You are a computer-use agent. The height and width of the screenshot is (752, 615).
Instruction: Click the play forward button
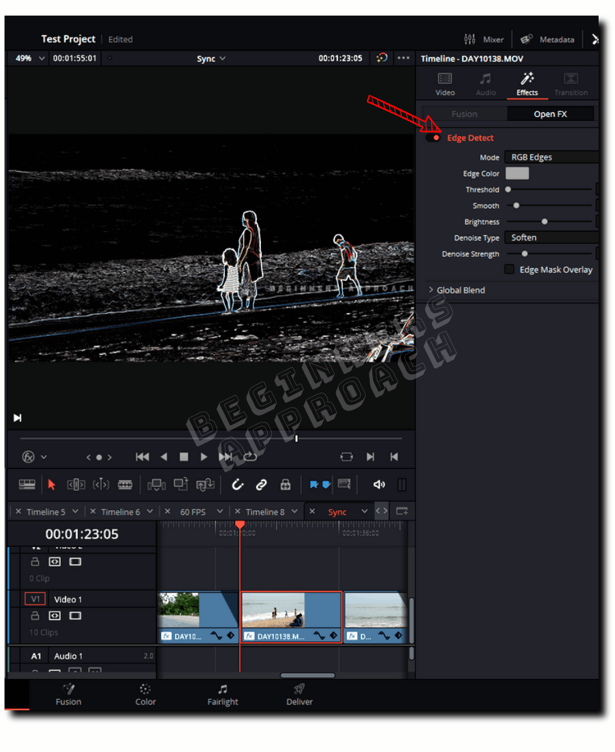[x=204, y=457]
